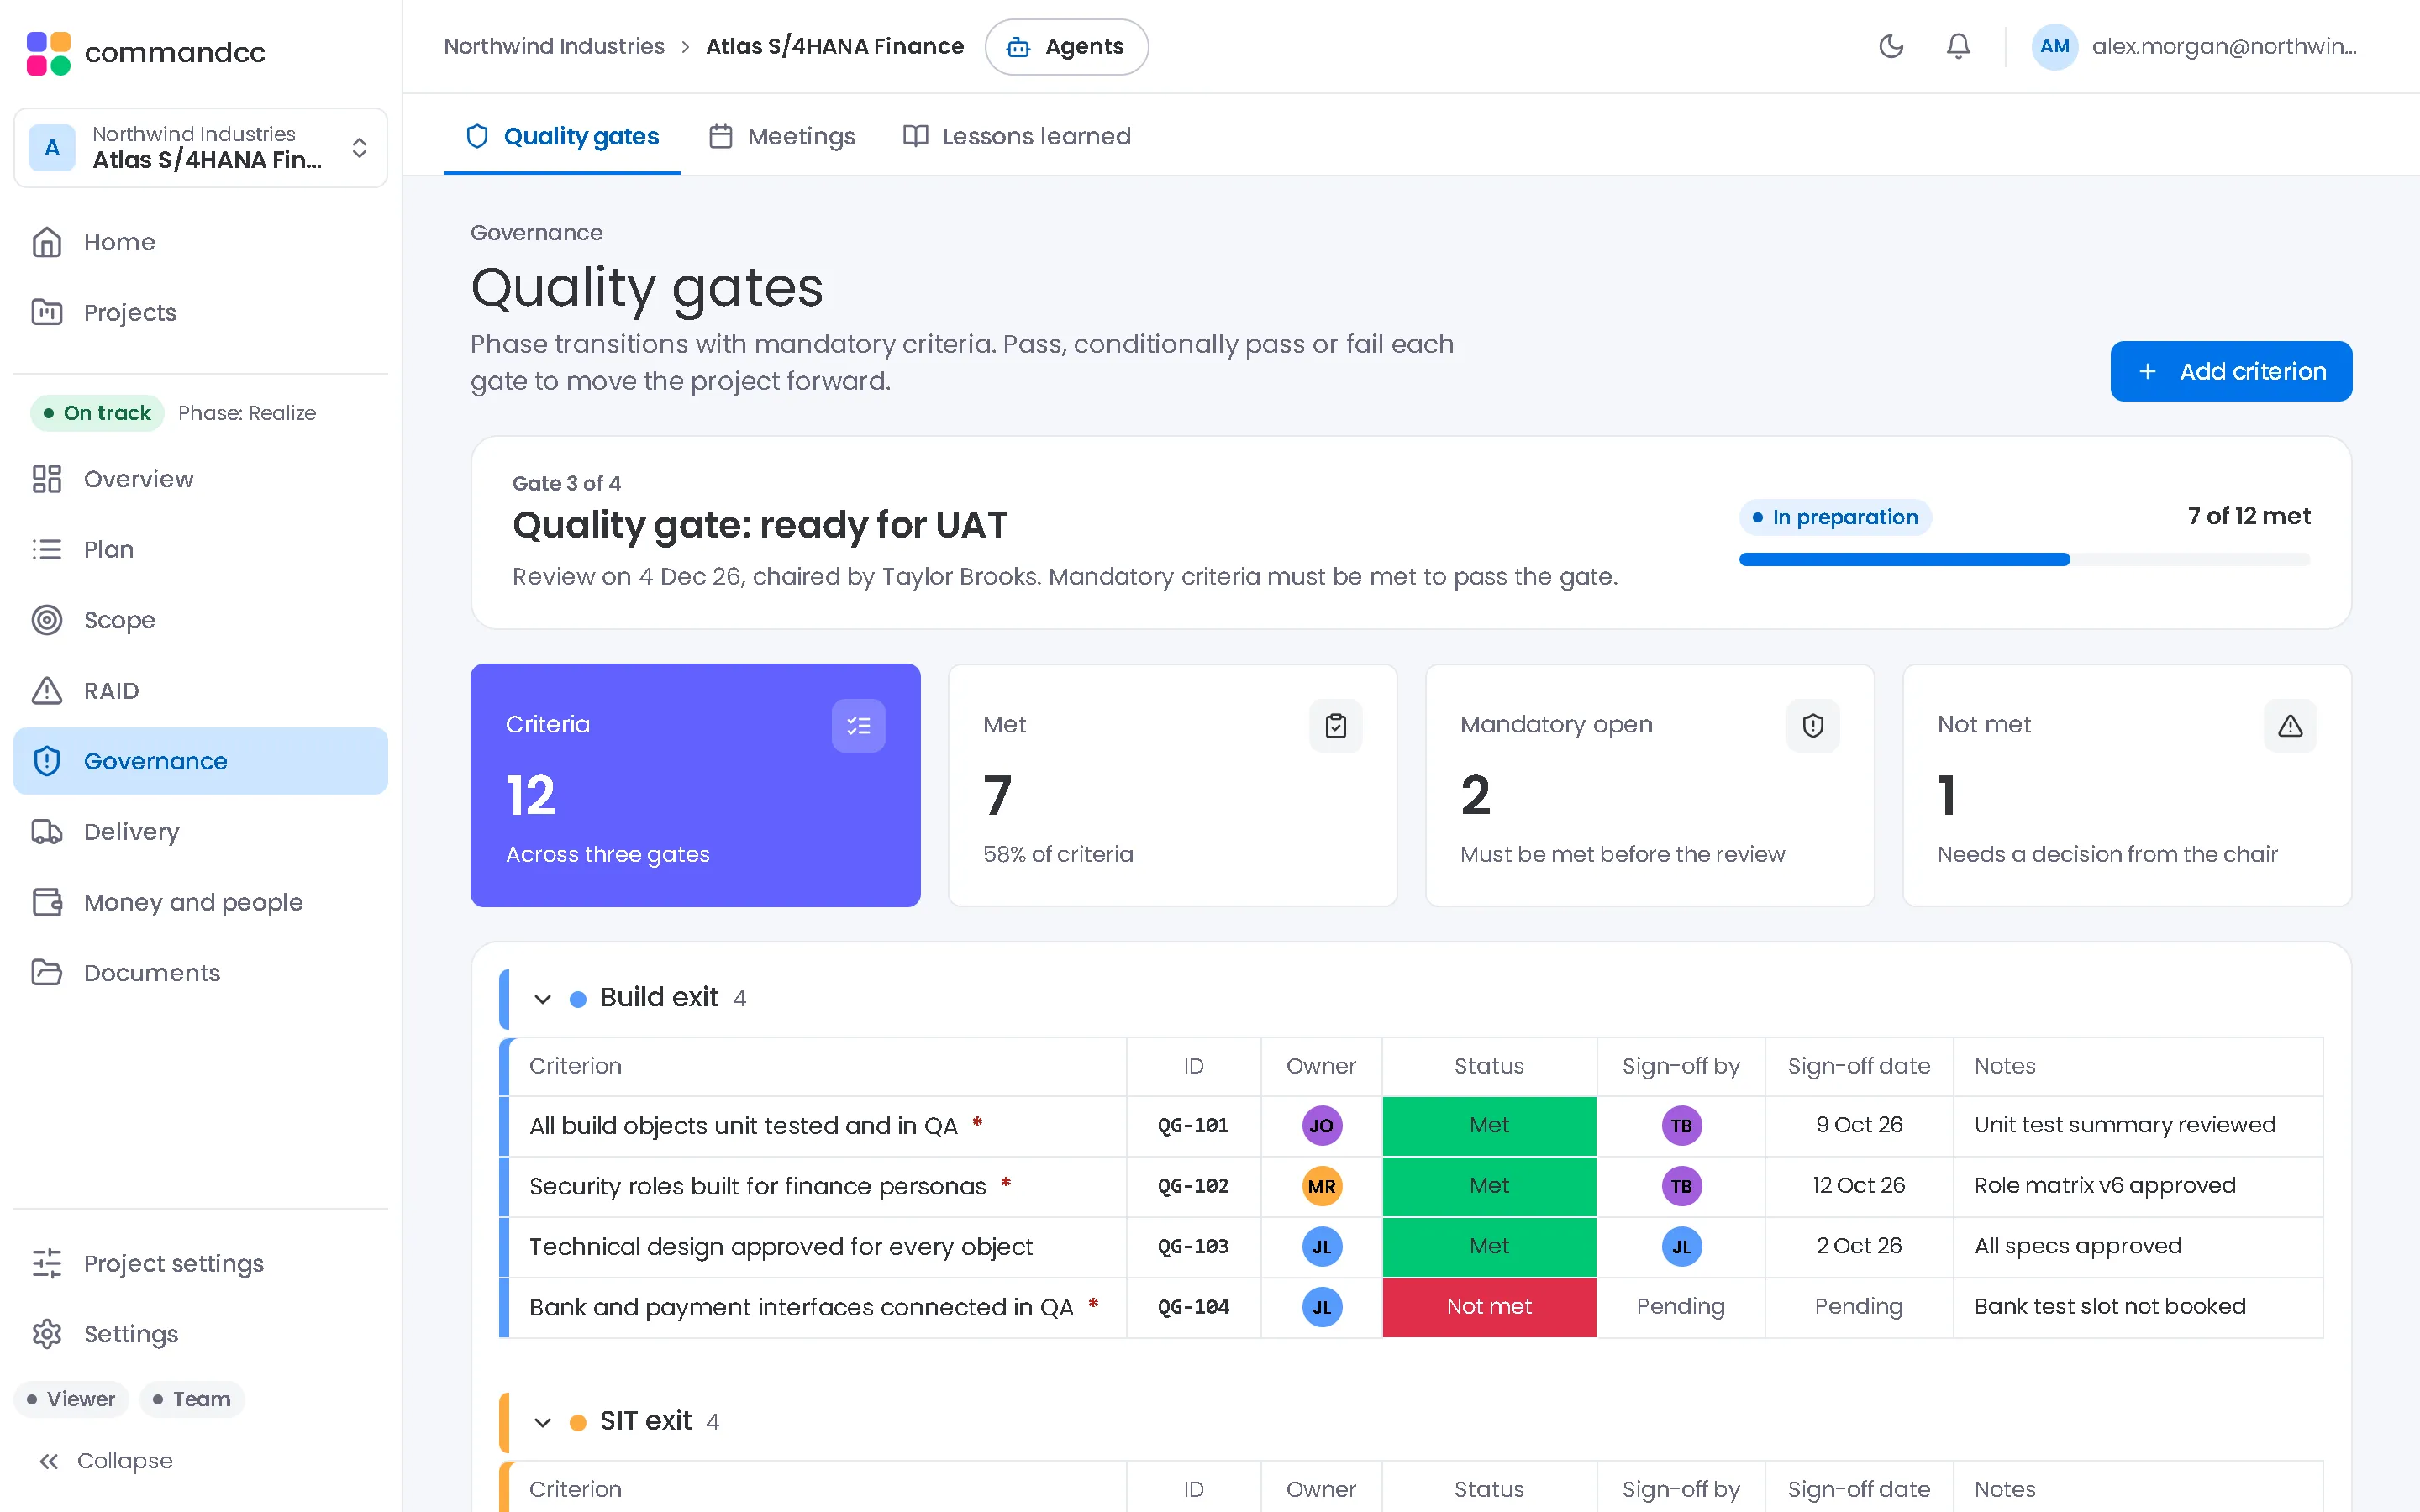This screenshot has width=2420, height=1512.
Task: Collapse the Build exit group
Action: pyautogui.click(x=543, y=998)
